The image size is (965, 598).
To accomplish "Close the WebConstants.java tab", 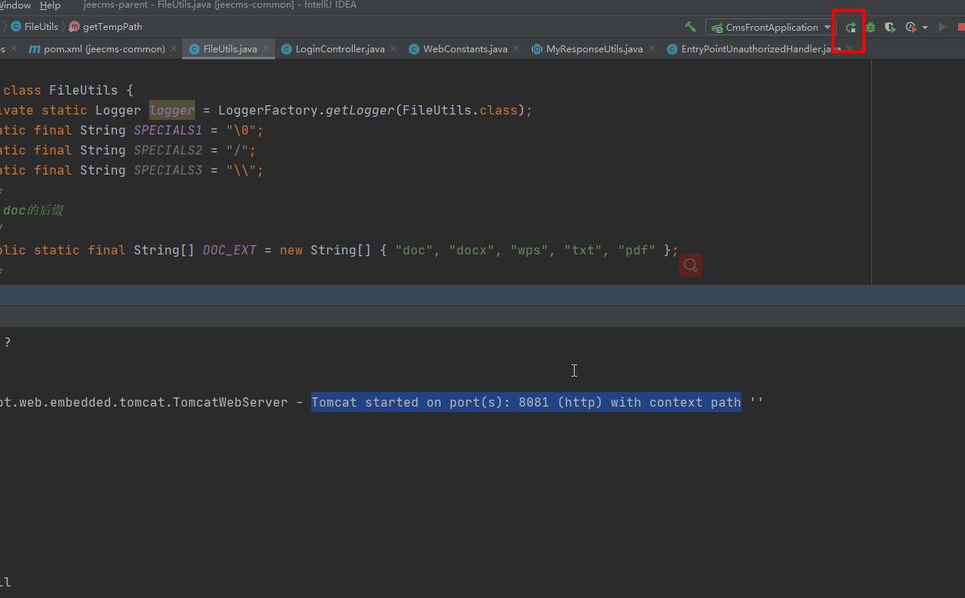I will (517, 49).
